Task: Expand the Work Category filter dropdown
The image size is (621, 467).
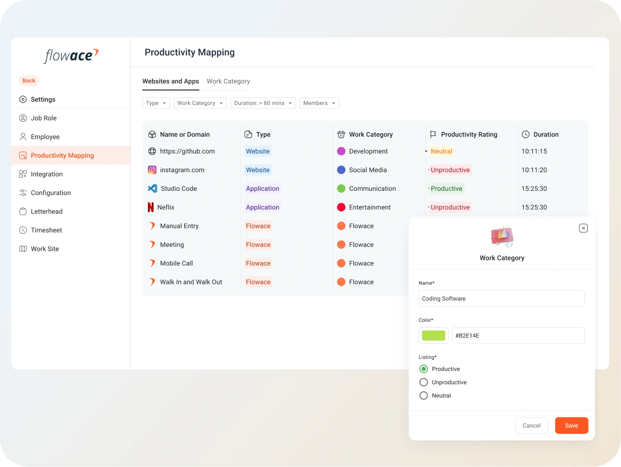Action: [x=200, y=103]
